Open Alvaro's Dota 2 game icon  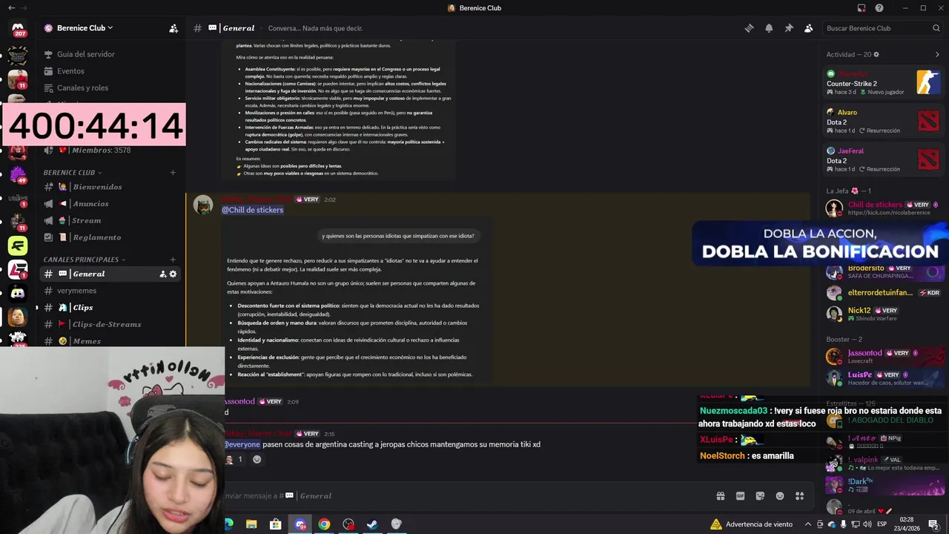(x=928, y=121)
